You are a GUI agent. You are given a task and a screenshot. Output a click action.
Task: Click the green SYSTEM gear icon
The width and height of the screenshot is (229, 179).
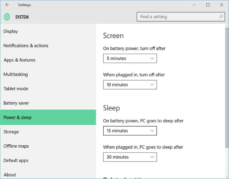pos(7,17)
